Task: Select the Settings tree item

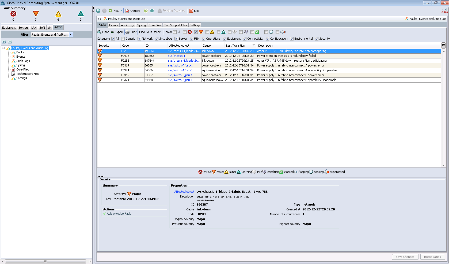Action: (22, 78)
